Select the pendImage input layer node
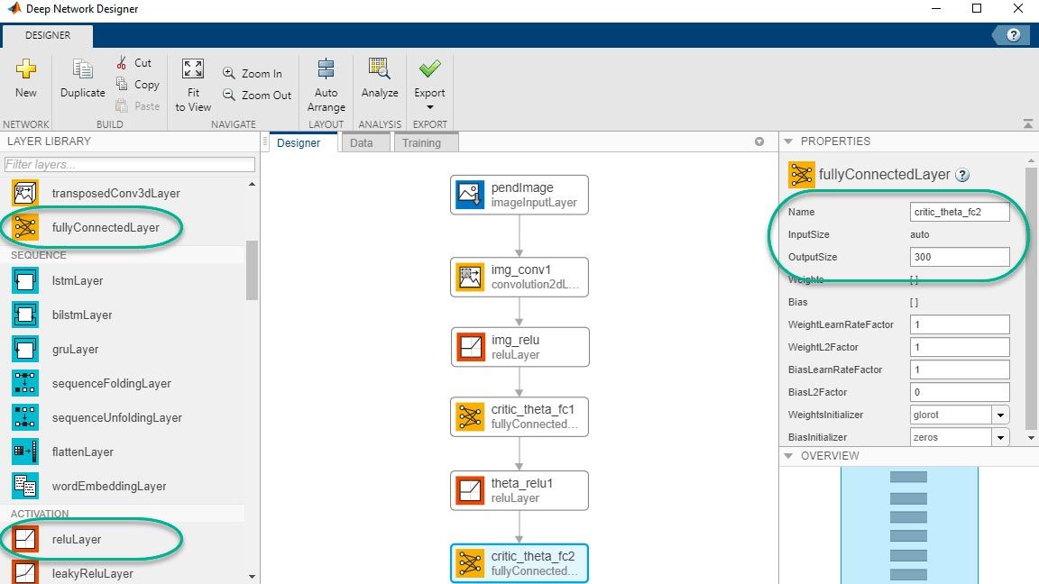Viewport: 1039px width, 584px height. tap(519, 196)
